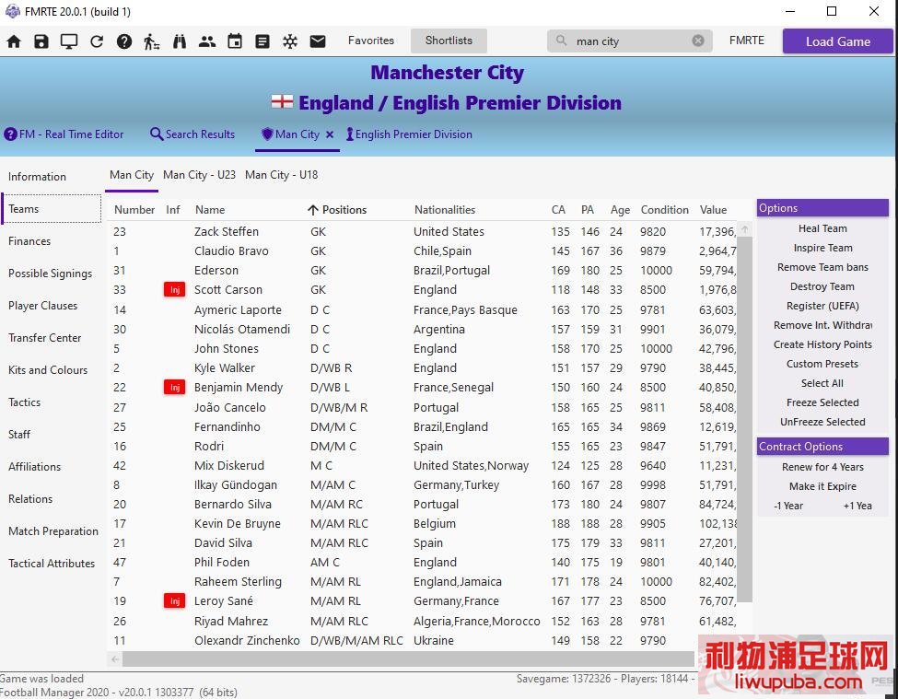The height and width of the screenshot is (699, 898).
Task: Select the Kevin De Bruyne player row
Action: click(424, 524)
